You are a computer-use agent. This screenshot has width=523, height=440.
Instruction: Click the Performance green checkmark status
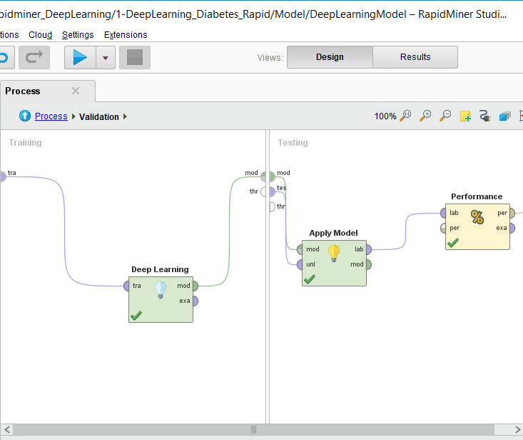(x=453, y=243)
